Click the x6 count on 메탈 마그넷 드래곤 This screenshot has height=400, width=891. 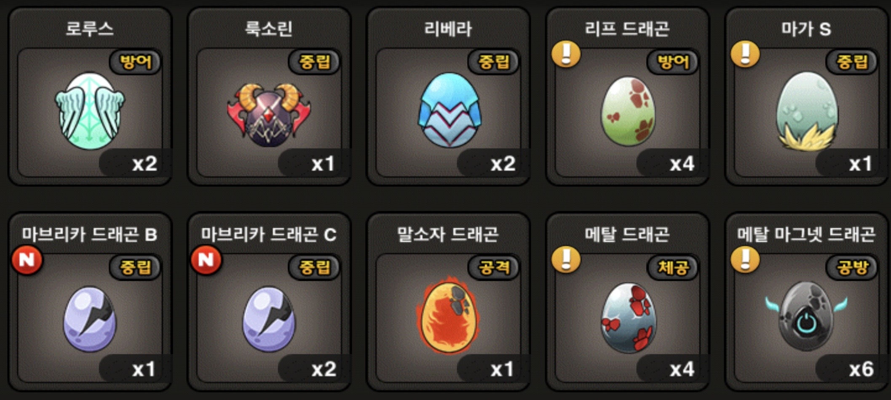861,369
